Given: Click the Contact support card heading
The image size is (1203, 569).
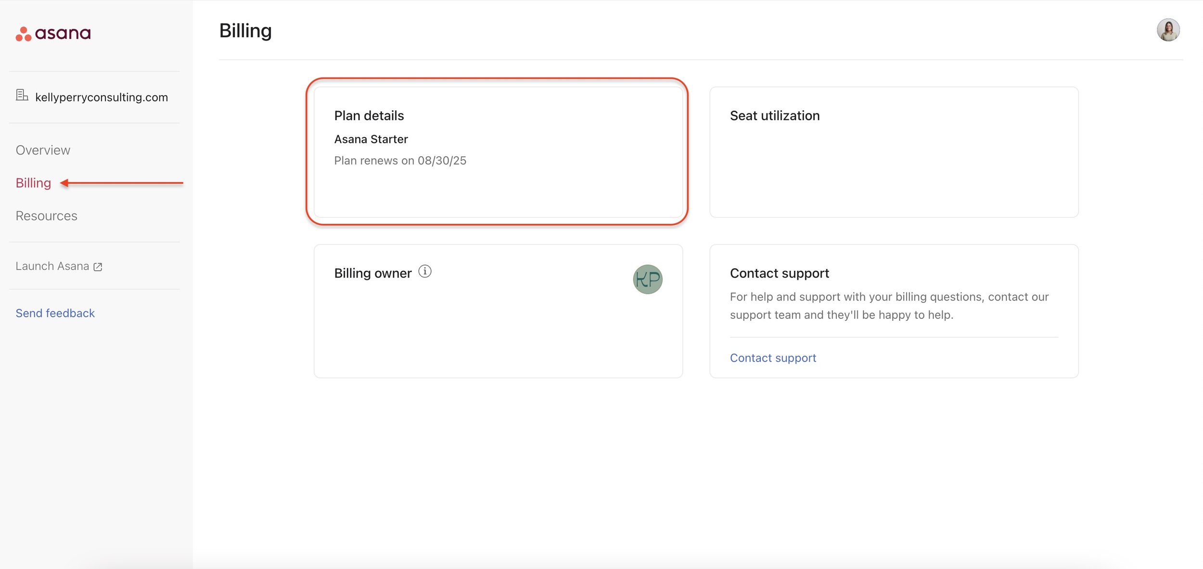Looking at the screenshot, I should (780, 273).
